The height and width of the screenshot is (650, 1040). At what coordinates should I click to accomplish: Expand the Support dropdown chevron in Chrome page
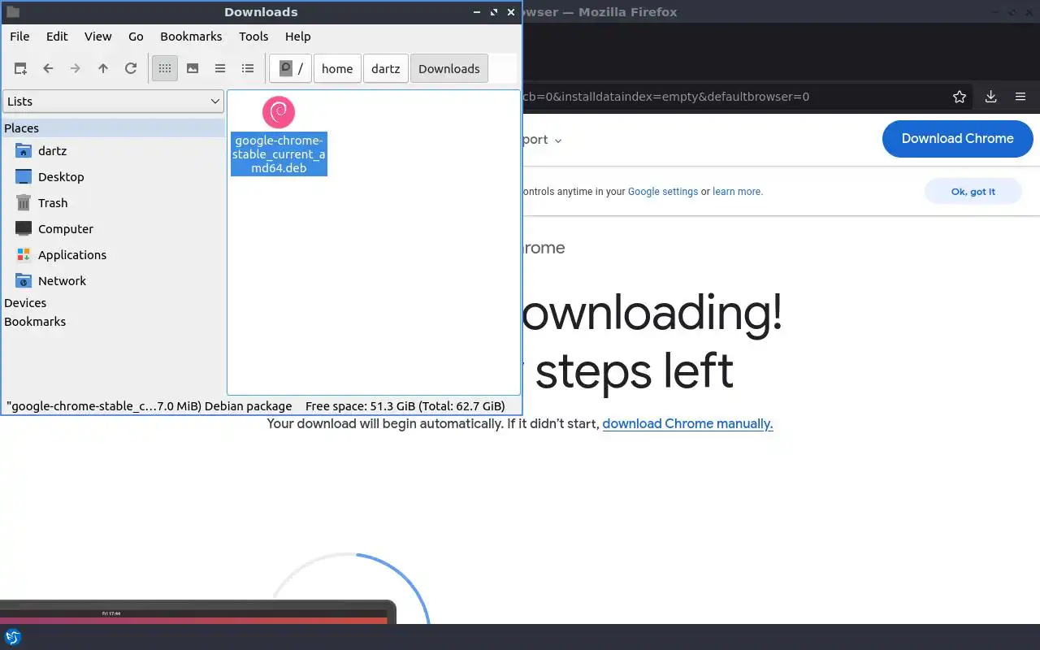pyautogui.click(x=558, y=141)
